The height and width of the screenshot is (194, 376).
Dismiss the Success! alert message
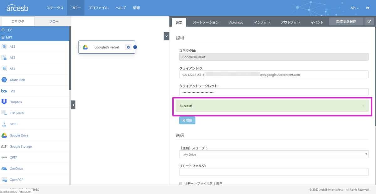point(363,106)
